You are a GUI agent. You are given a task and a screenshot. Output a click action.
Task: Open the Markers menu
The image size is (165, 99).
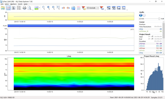13,4
